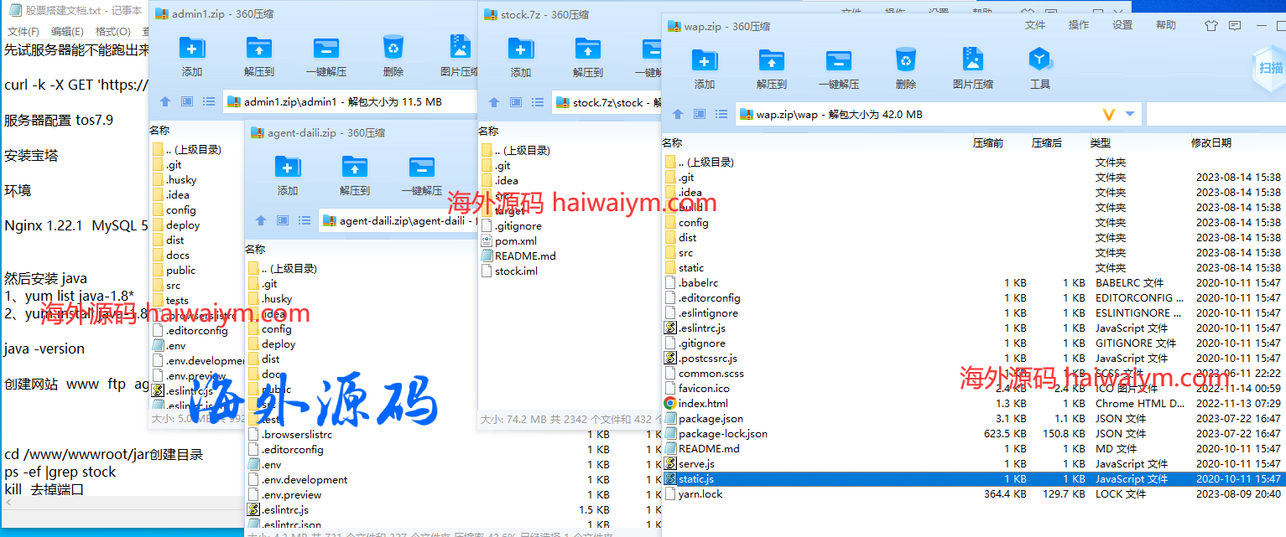Click the 删除 trash icon in admin1.zip

pos(393,55)
